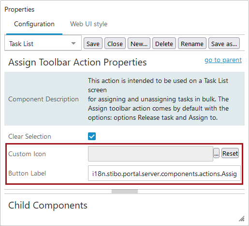The image size is (249, 226).
Task: Reset the Custom Icon value
Action: 230,153
